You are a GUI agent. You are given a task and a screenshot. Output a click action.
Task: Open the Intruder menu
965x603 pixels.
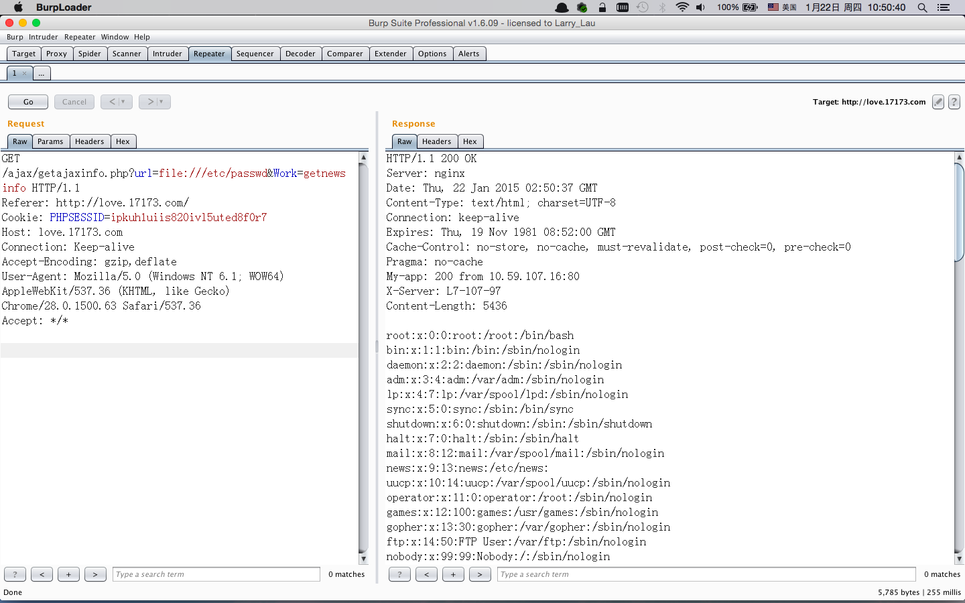pos(44,37)
